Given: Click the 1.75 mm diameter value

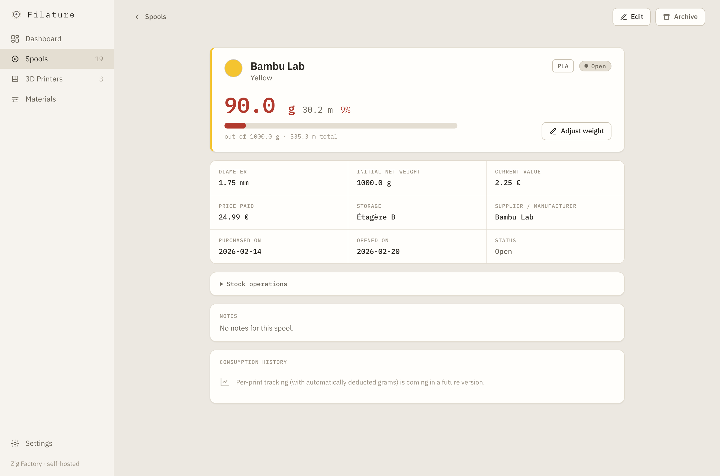Looking at the screenshot, I should tap(234, 183).
